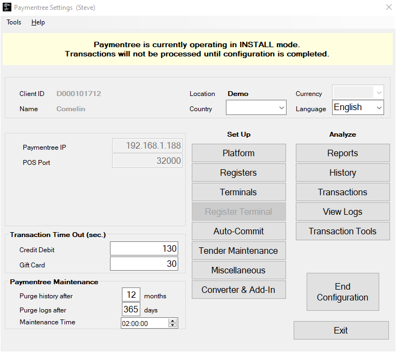Click the History button

(x=343, y=172)
